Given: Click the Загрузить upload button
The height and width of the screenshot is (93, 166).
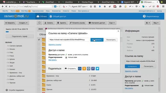Looking at the screenshot, I should tap(10, 23).
